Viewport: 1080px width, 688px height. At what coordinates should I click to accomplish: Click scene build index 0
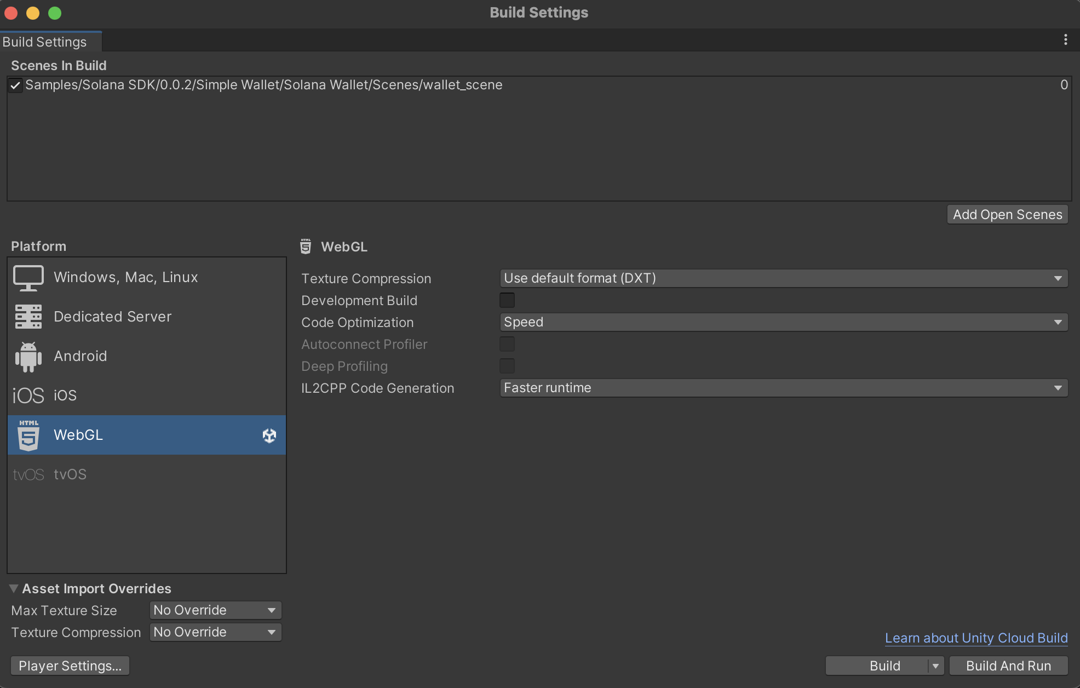click(1064, 85)
